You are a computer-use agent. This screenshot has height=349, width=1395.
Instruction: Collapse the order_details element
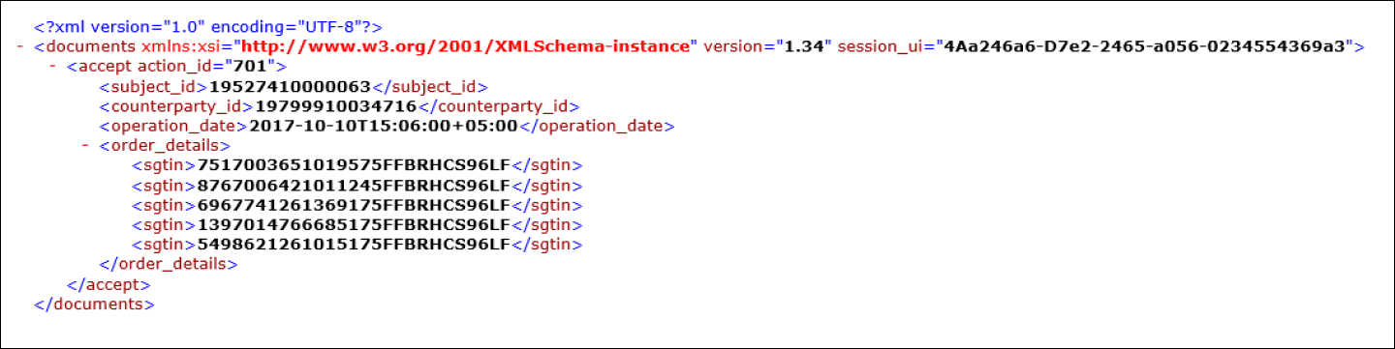pos(84,145)
